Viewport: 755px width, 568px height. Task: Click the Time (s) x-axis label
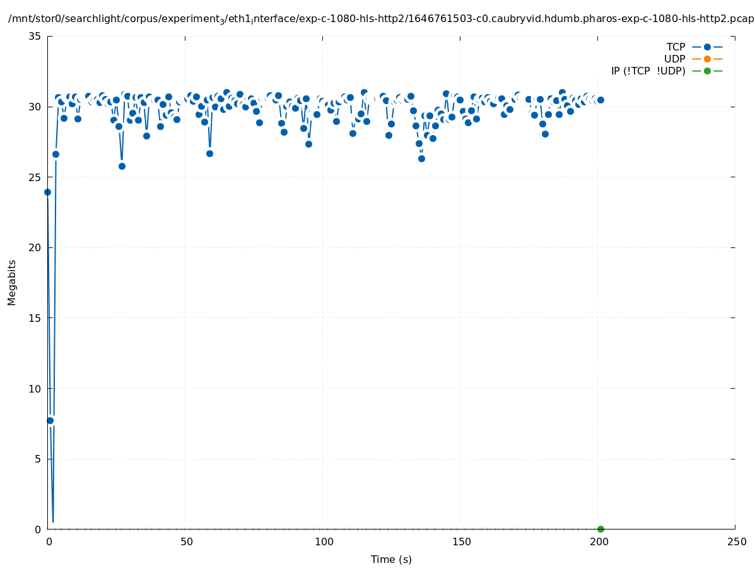[391, 559]
